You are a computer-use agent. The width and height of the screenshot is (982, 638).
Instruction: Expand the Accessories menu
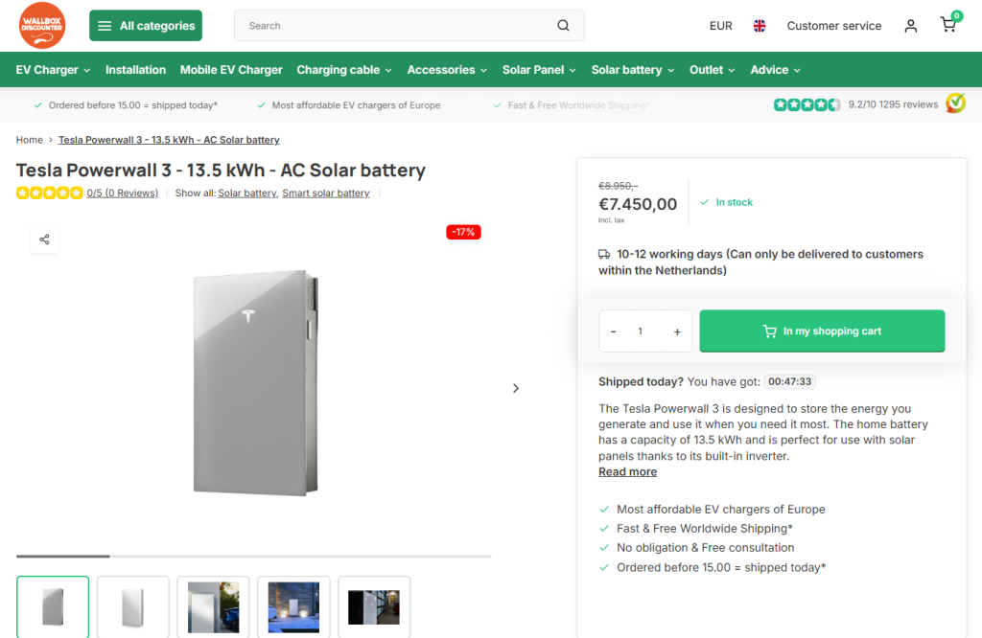447,69
